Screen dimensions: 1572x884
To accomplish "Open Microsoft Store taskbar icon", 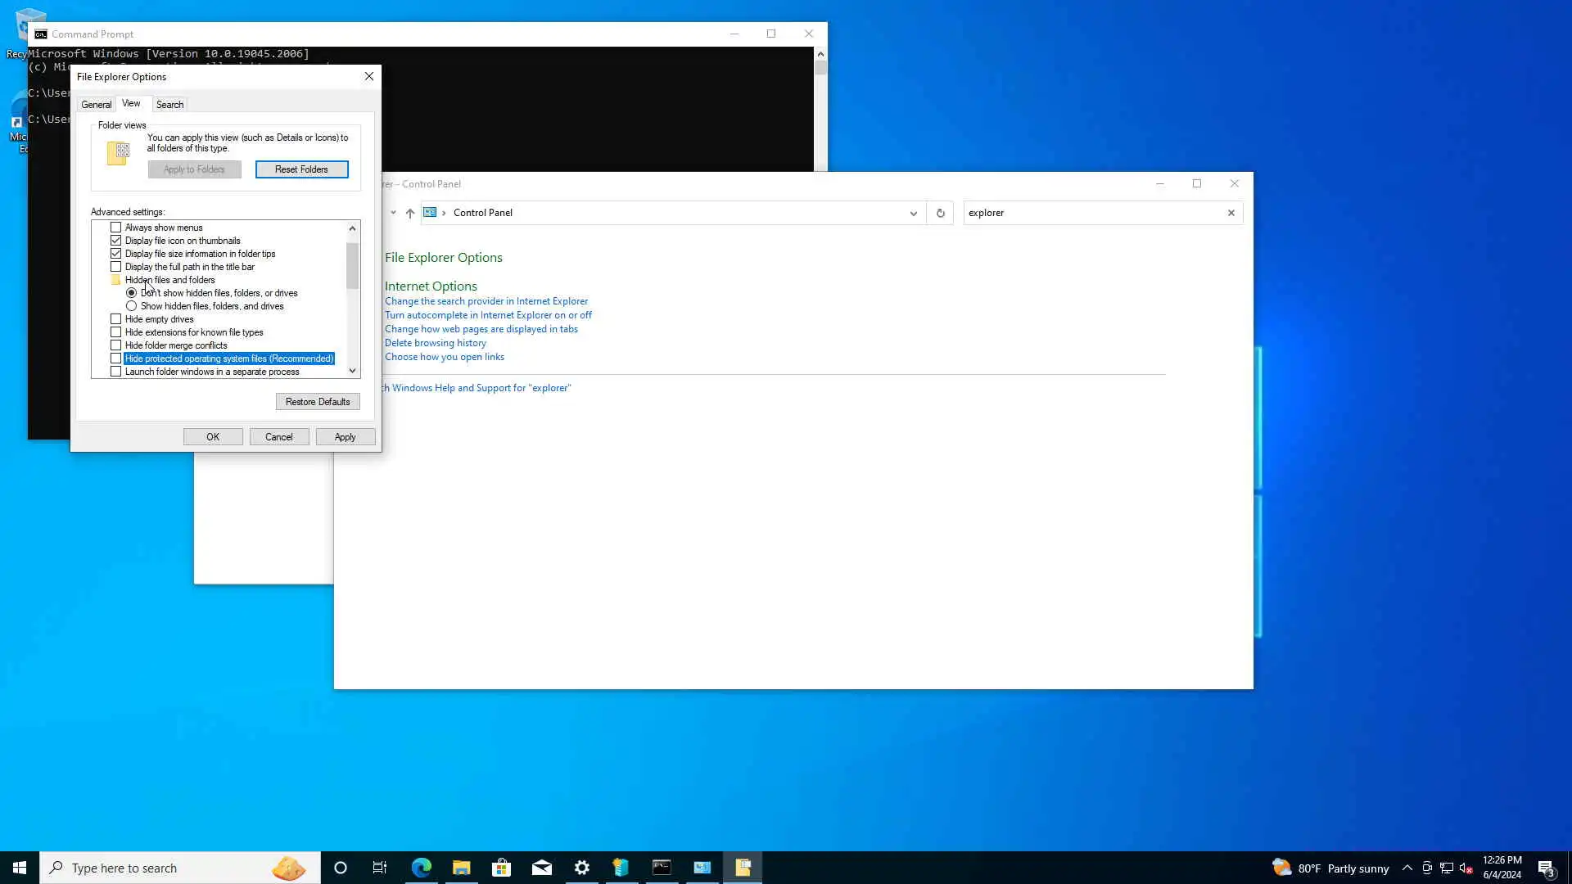I will pos(501,868).
